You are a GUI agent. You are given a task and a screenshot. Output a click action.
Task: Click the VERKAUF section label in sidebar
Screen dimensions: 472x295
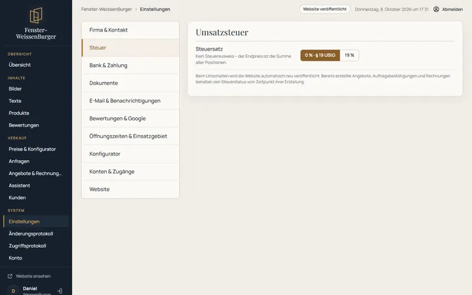(x=17, y=138)
